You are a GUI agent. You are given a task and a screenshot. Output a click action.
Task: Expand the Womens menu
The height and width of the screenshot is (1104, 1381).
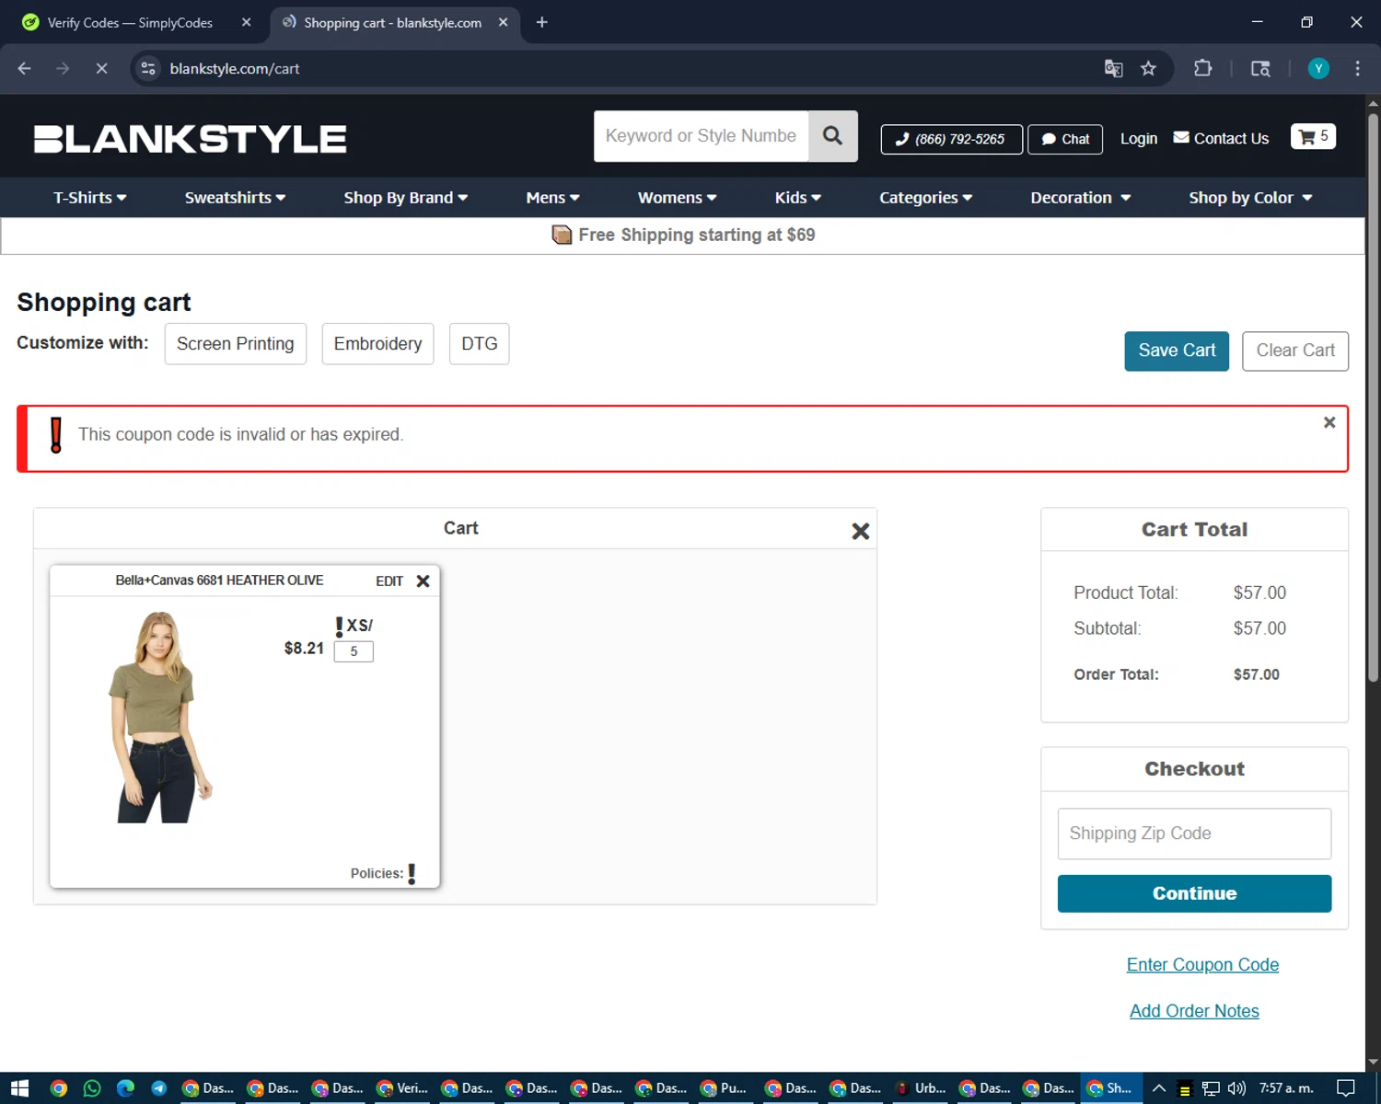coord(677,198)
